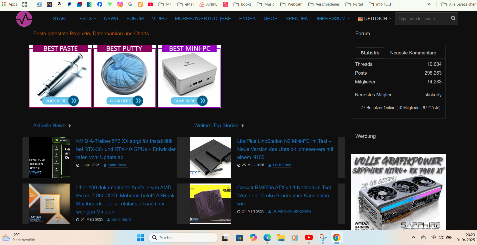The height and width of the screenshot is (245, 477).
Task: Click the tab groups grid icon
Action: click(25, 4)
